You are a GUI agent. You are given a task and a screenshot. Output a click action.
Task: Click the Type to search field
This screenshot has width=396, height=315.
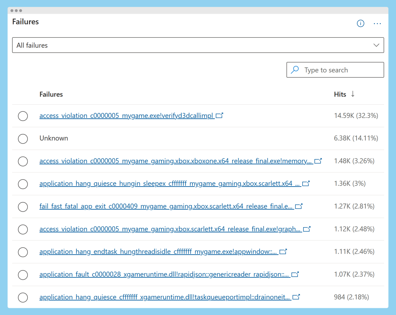(340, 70)
